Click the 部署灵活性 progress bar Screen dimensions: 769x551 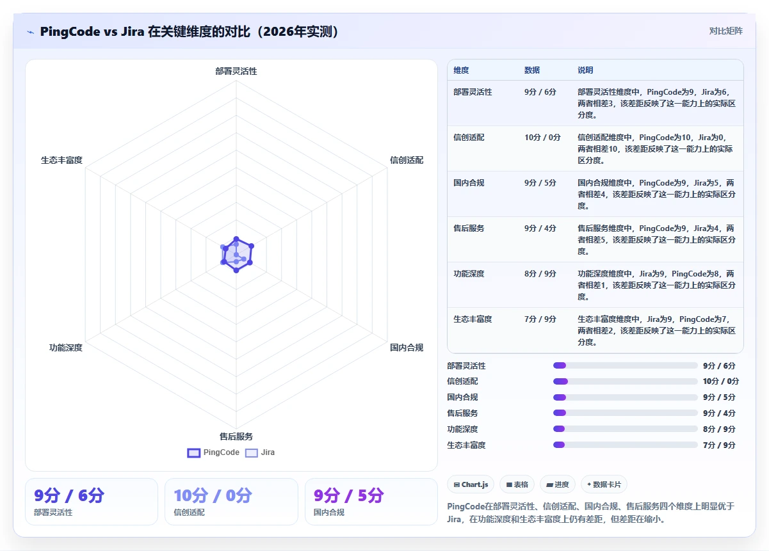coord(625,365)
